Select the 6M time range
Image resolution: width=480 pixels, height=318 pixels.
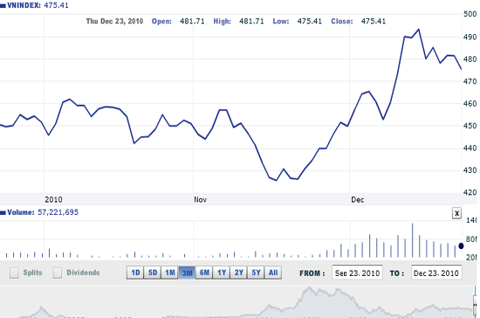[x=204, y=273]
